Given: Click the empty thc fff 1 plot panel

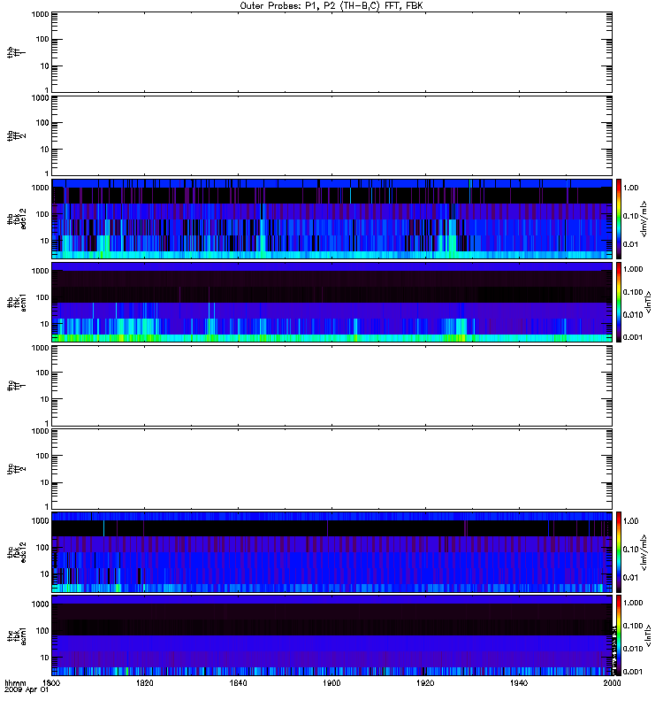Looking at the screenshot, I should [x=331, y=386].
